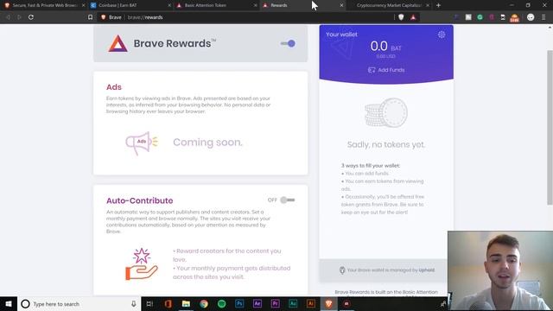553x311 pixels.
Task: Click the 0.0 BAT wallet balance
Action: coord(386,46)
